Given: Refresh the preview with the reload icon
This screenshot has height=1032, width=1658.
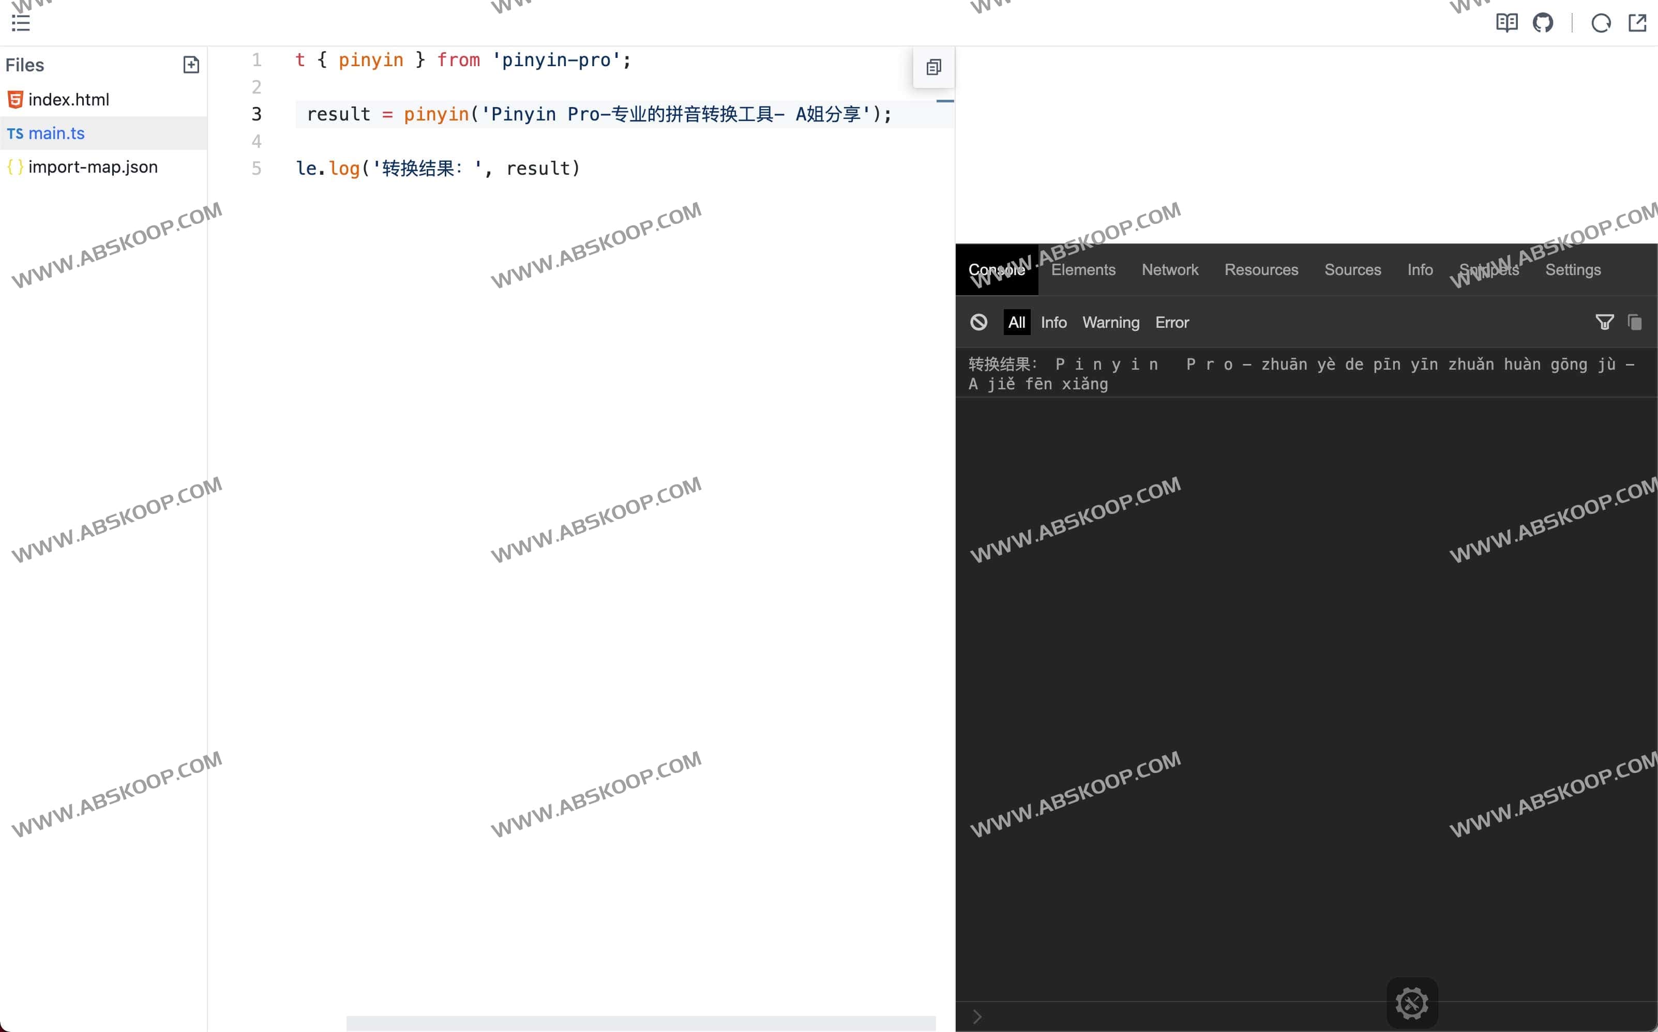Looking at the screenshot, I should (x=1601, y=22).
